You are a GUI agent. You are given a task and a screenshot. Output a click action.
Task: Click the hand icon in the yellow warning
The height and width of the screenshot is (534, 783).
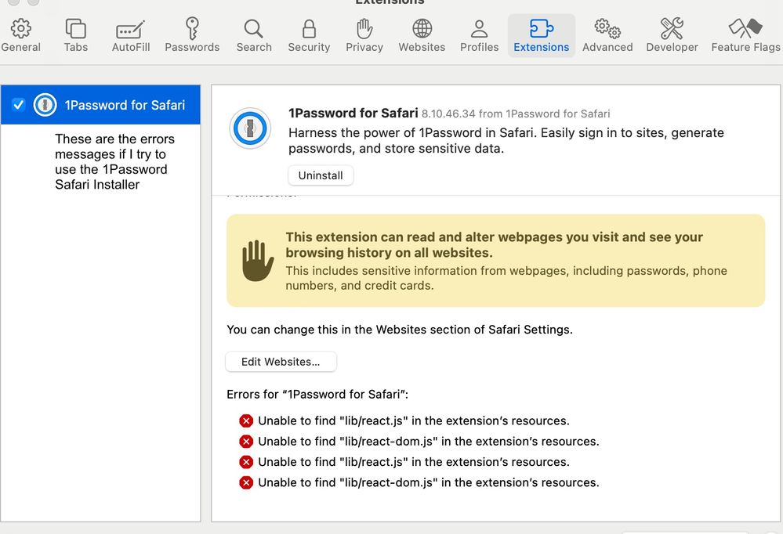pos(258,261)
